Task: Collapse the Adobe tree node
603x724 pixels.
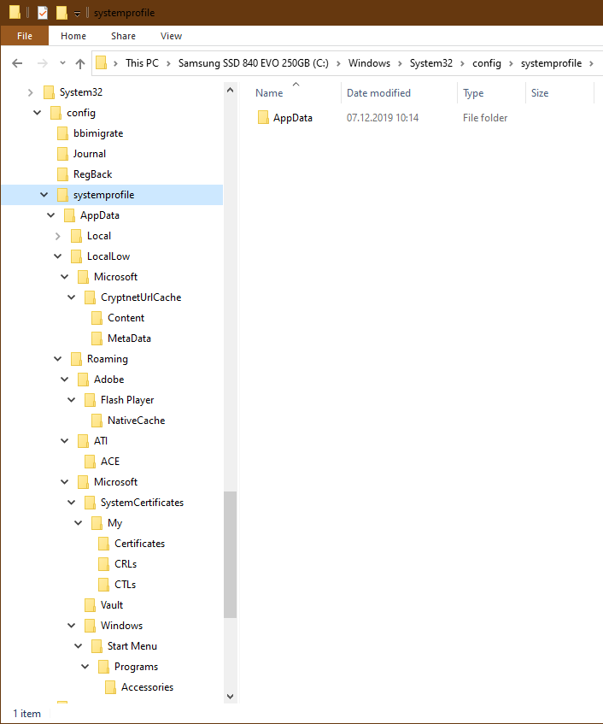Action: pyautogui.click(x=65, y=379)
